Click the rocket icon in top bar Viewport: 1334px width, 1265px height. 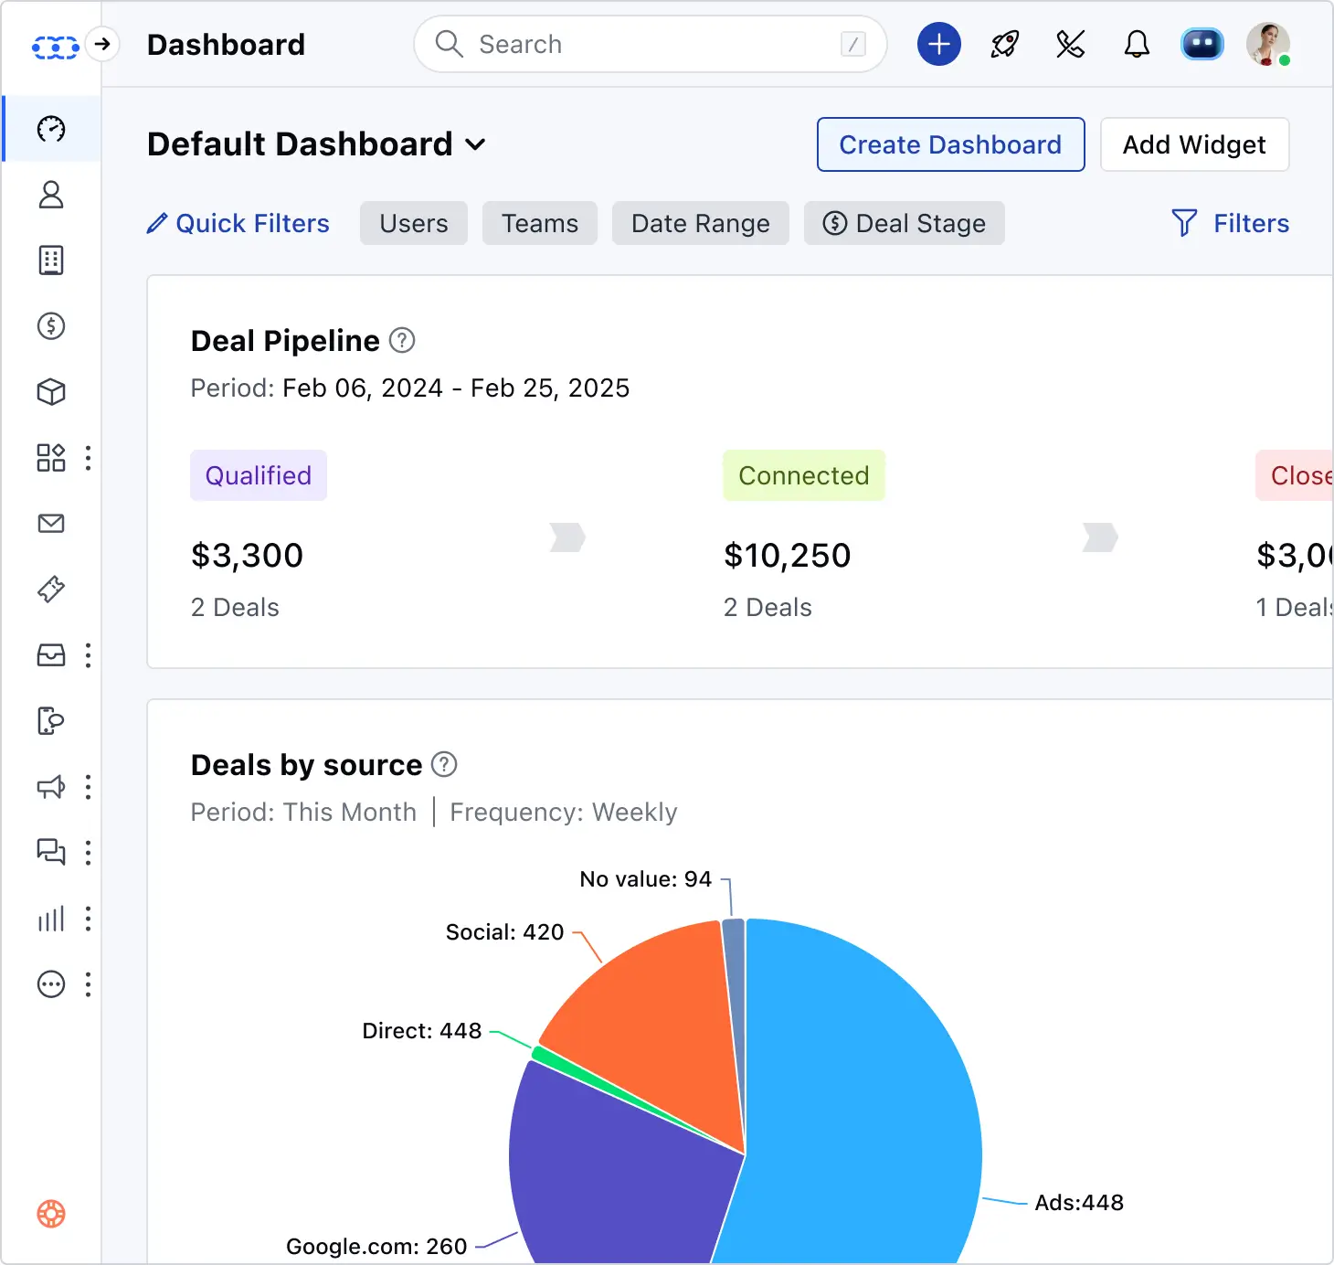1002,43
